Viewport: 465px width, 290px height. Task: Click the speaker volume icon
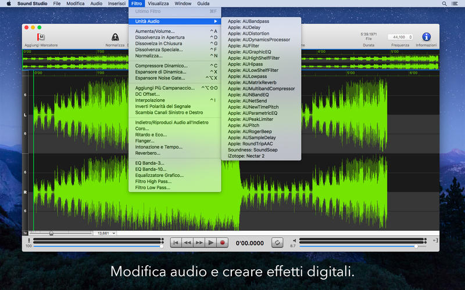pos(294,241)
